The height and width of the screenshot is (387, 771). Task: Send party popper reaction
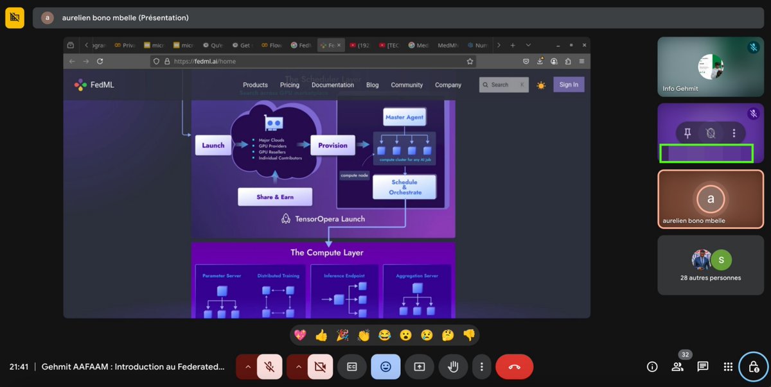342,335
